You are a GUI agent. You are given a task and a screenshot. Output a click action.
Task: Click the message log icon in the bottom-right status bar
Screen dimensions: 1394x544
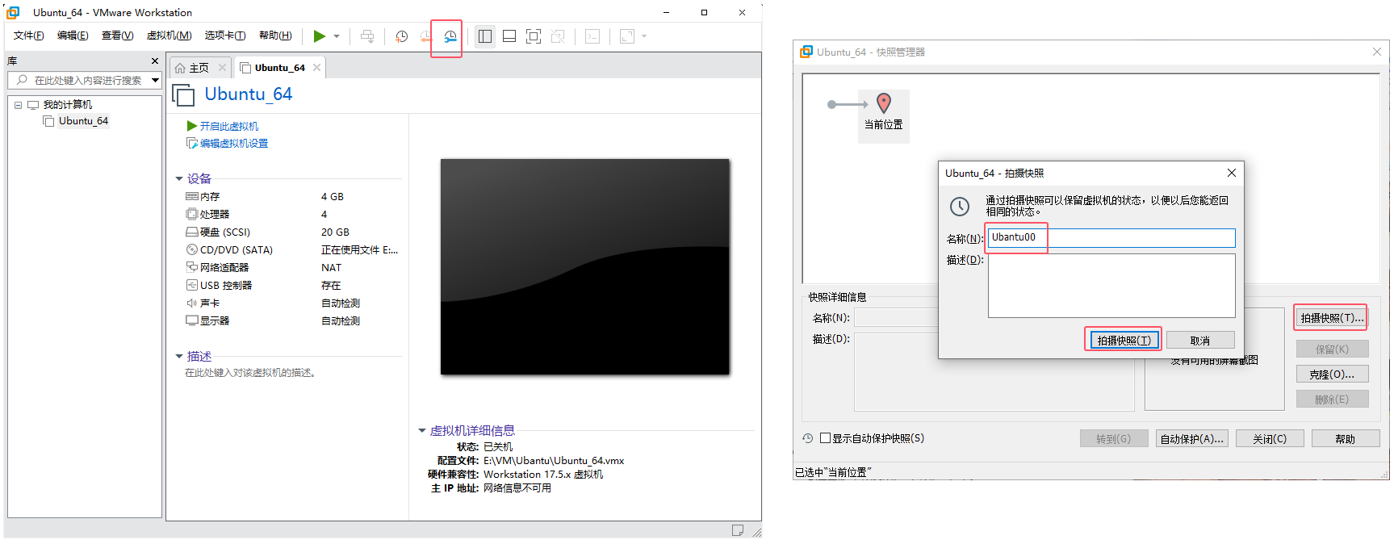click(x=737, y=530)
